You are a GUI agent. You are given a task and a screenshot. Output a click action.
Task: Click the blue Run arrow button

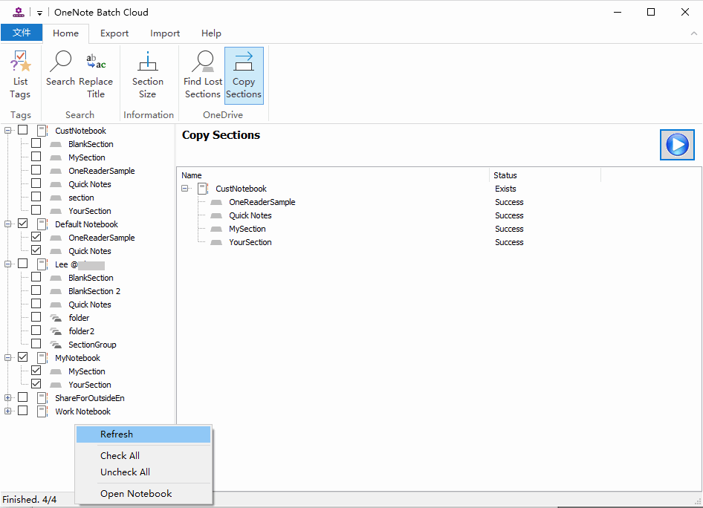[677, 144]
